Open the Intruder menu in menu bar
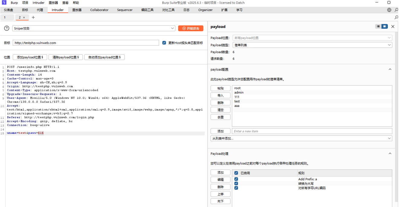This screenshot has height=207, width=399. pos(38,3)
